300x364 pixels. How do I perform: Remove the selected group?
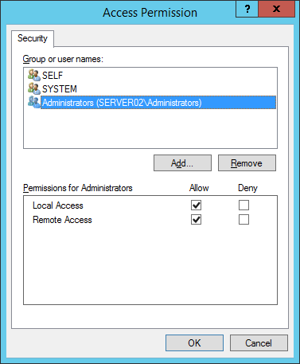pos(247,163)
